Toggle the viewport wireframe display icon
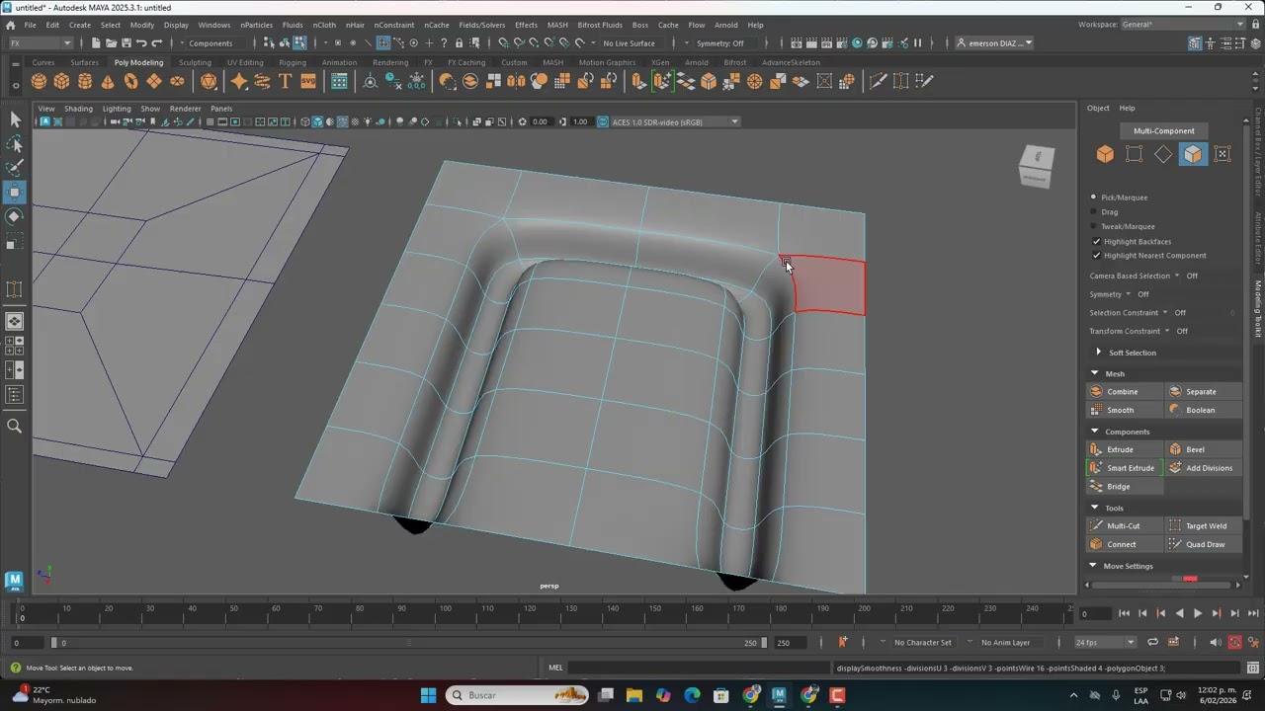Screen dimensions: 1265x711 304,122
